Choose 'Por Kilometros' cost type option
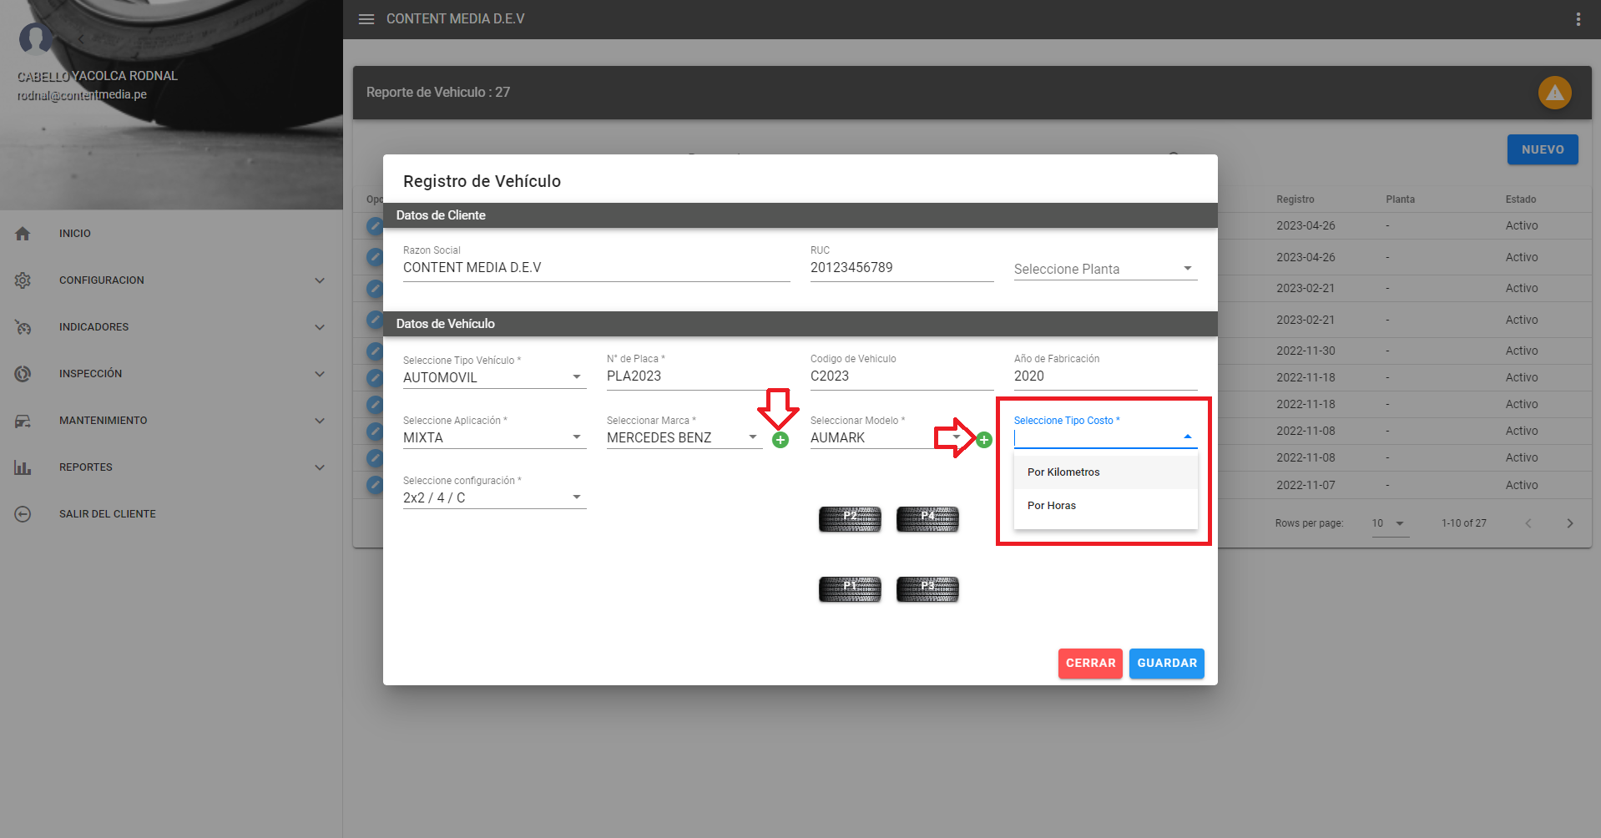 pos(1063,472)
